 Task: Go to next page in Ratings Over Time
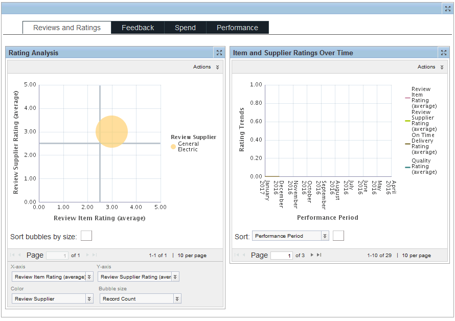[x=312, y=255]
